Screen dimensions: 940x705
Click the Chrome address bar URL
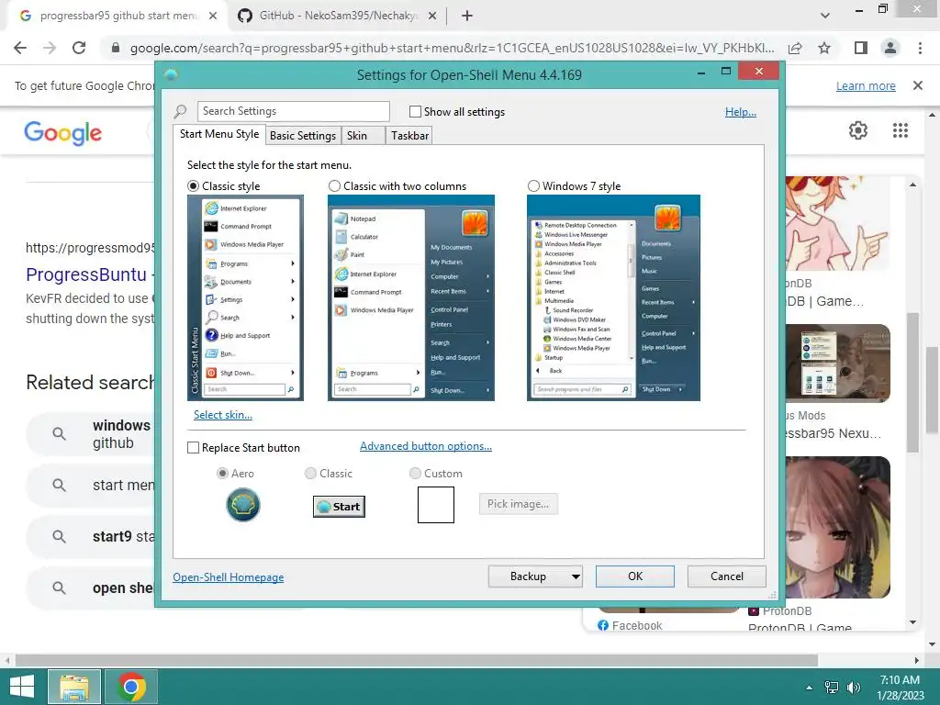tap(452, 48)
